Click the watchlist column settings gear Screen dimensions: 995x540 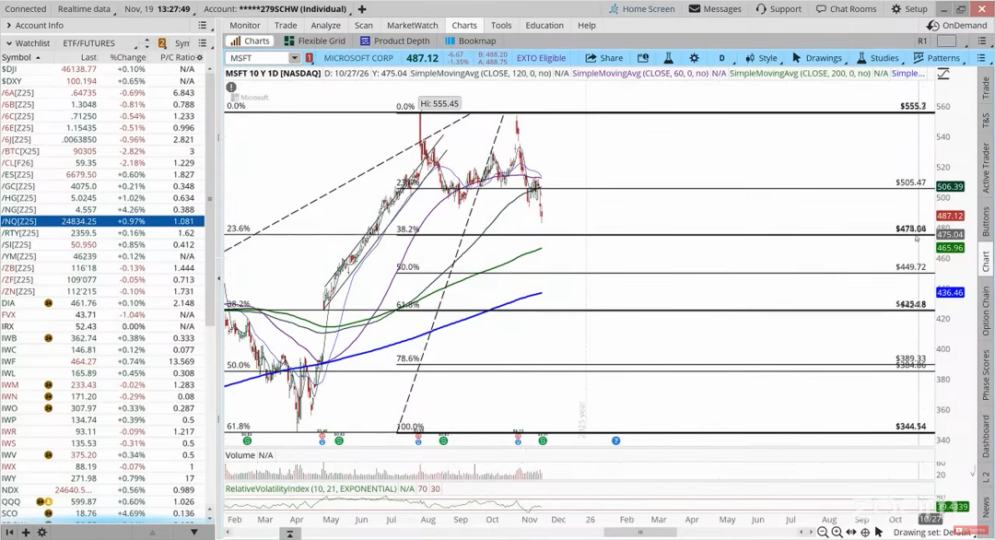(200, 57)
